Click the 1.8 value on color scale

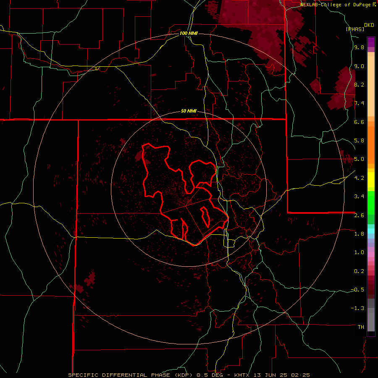[x=359, y=234]
